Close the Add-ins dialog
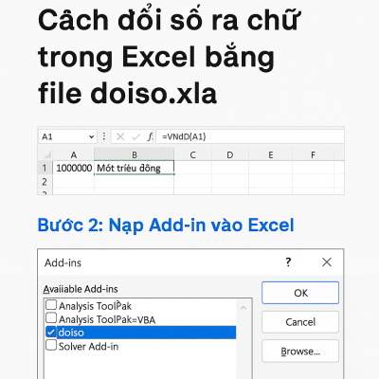The height and width of the screenshot is (379, 379). click(327, 262)
